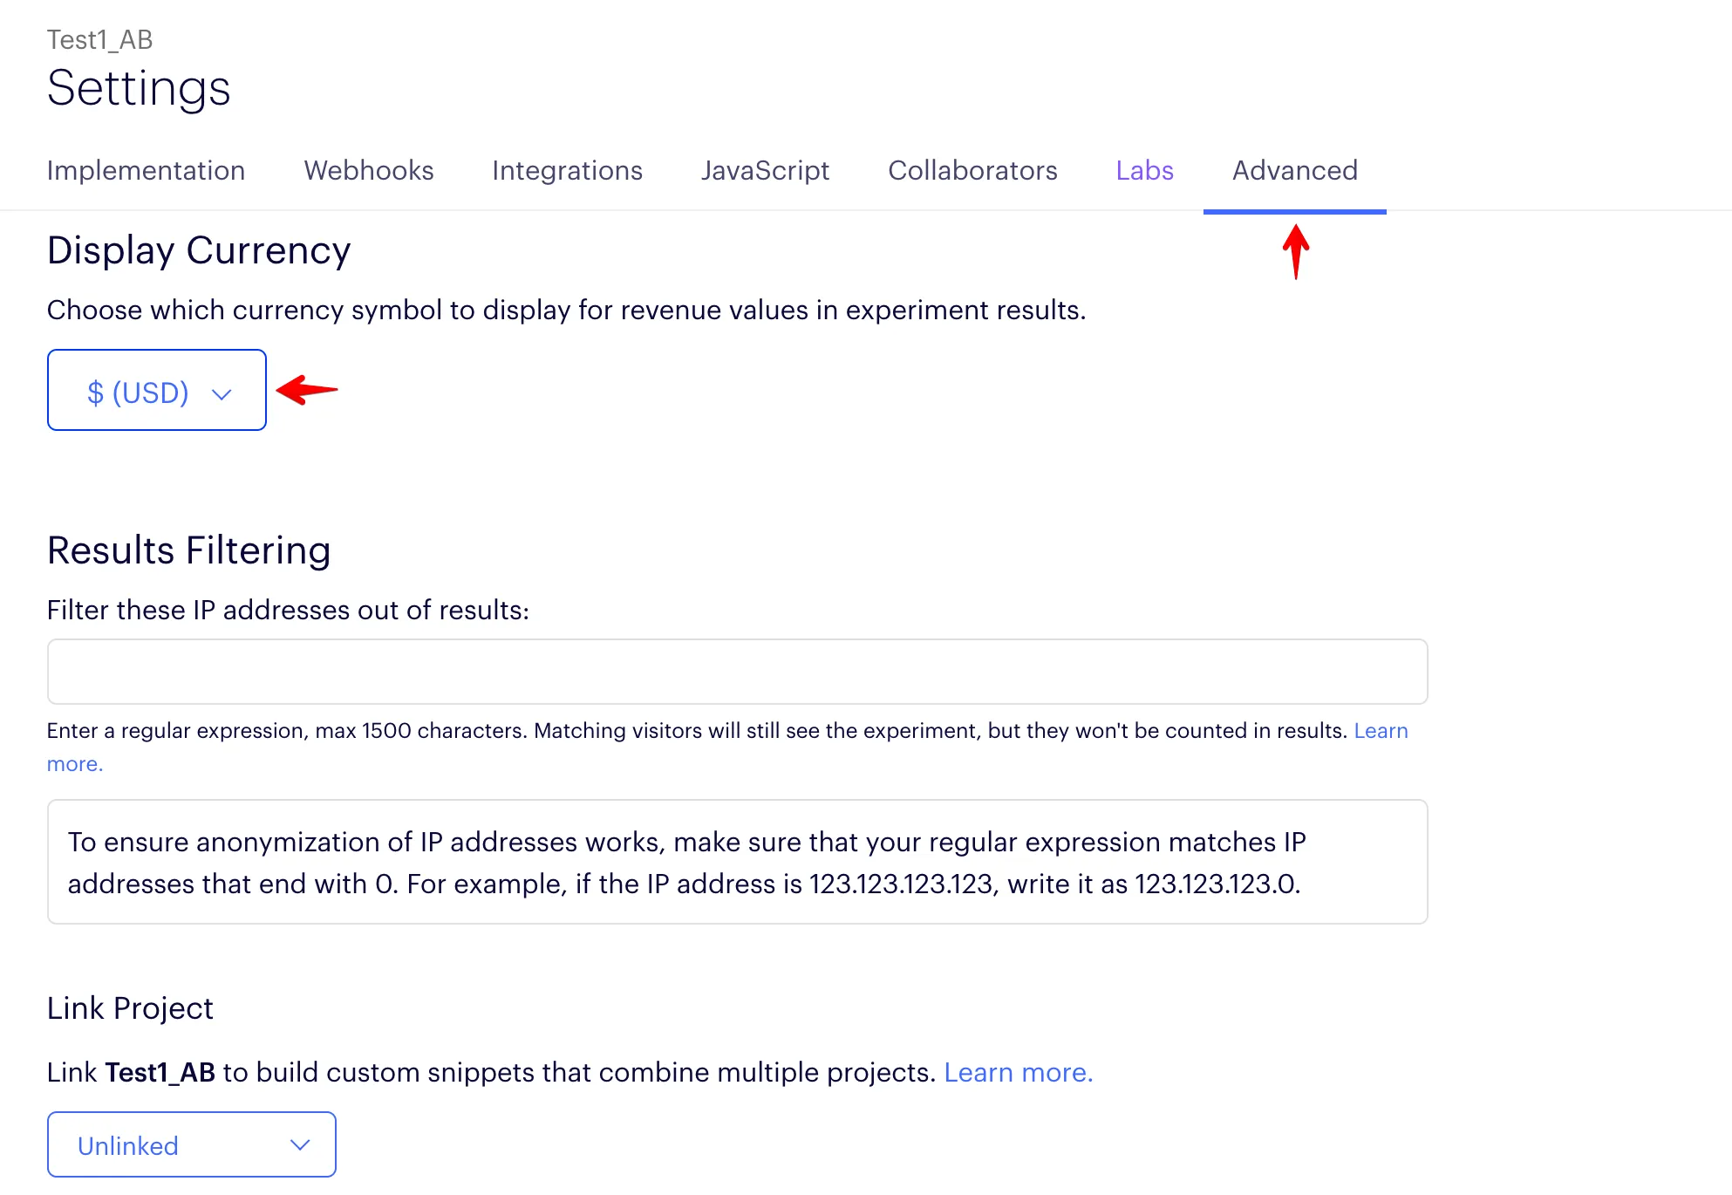Screen dimensions: 1732x1195
Task: Switch to the Labs tab
Action: click(x=1144, y=170)
